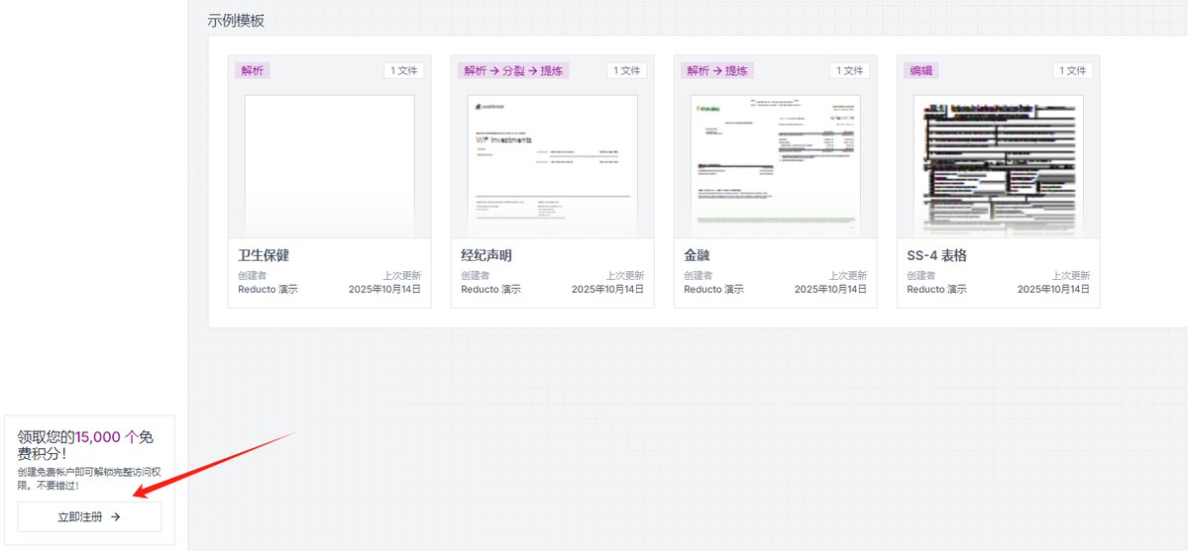This screenshot has height=551, width=1188.
Task: Click Reducto 演示 creator on 金融 card
Action: coord(713,289)
